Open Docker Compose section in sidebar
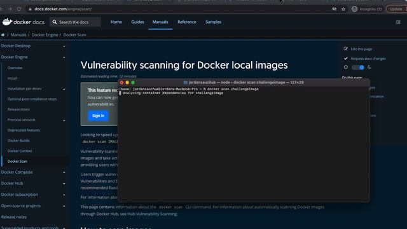The height and width of the screenshot is (229, 407). (x=17, y=172)
